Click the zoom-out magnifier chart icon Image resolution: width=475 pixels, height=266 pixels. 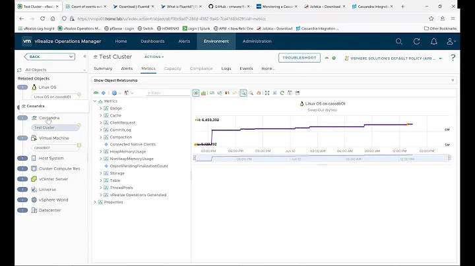(x=251, y=93)
